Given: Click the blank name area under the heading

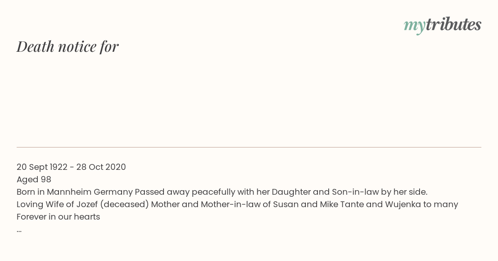Looking at the screenshot, I should pyautogui.click(x=249, y=99).
